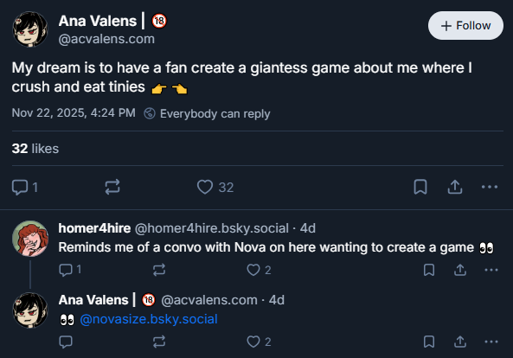Viewport: 513px width, 358px height.
Task: View the 32 likes list
Action: point(35,149)
